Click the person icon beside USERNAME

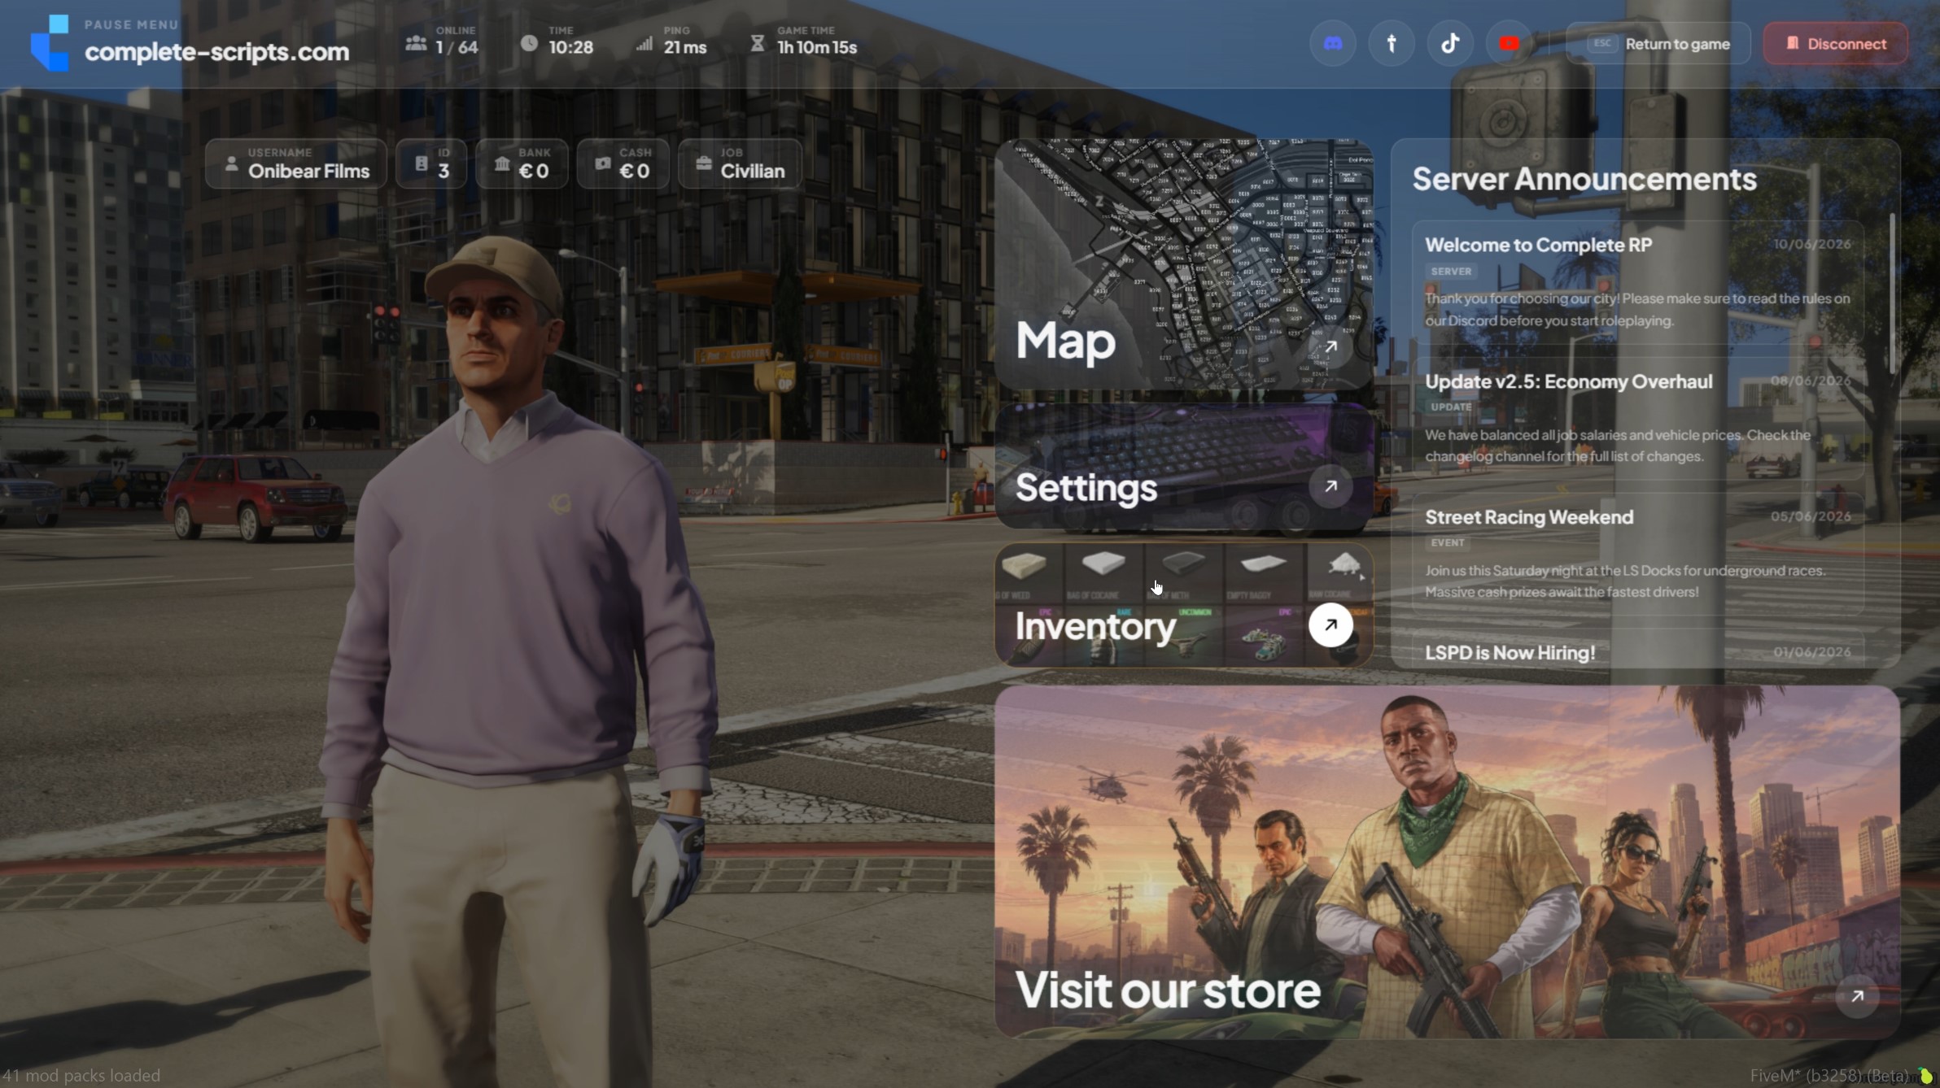[231, 164]
